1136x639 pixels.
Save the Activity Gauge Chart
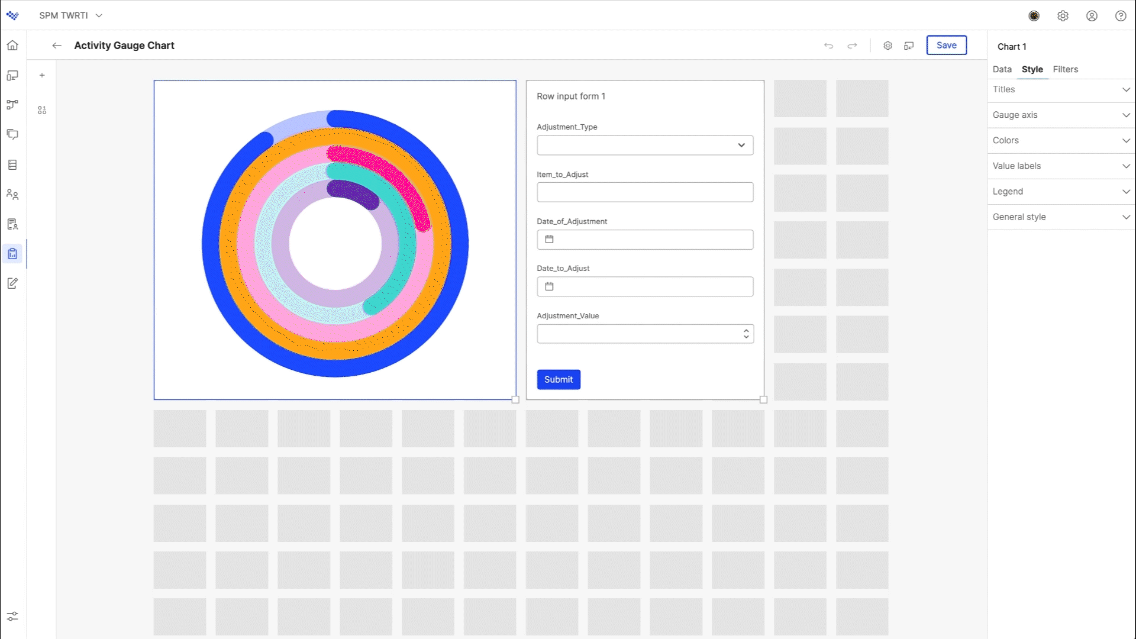[947, 45]
